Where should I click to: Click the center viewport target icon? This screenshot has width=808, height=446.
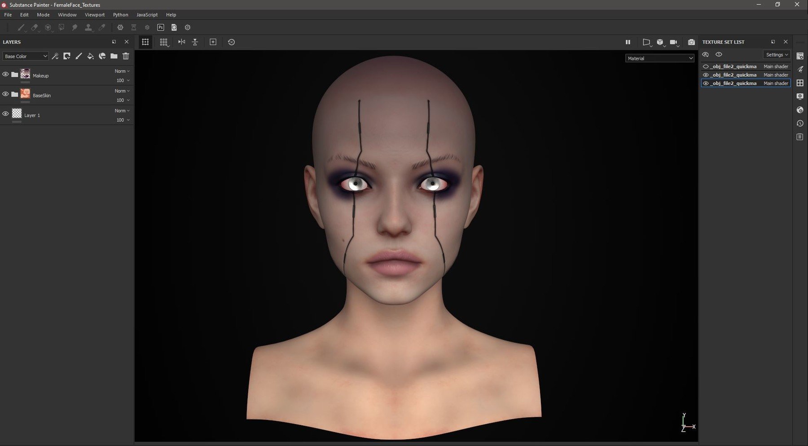point(213,42)
